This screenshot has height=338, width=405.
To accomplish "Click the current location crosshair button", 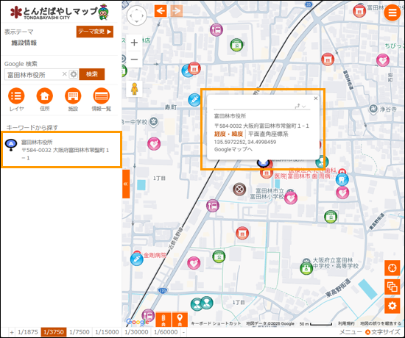I will (x=392, y=268).
